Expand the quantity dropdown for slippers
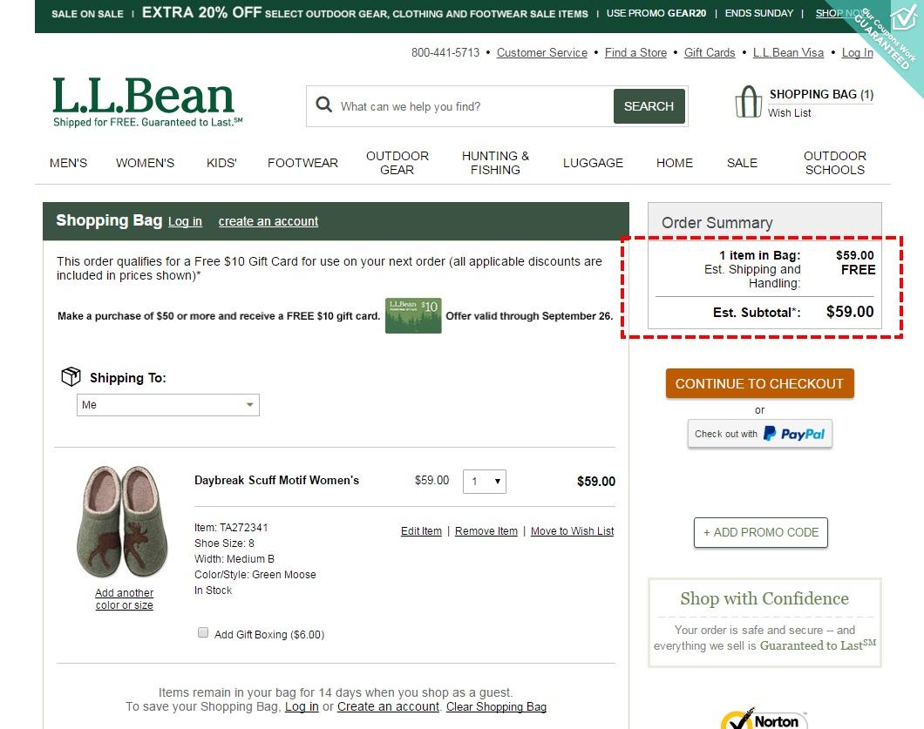This screenshot has height=729, width=924. tap(485, 482)
